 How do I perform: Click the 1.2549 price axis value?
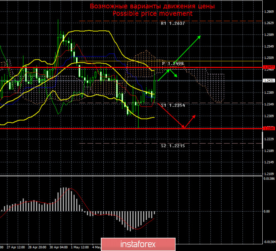(x=269, y=46)
